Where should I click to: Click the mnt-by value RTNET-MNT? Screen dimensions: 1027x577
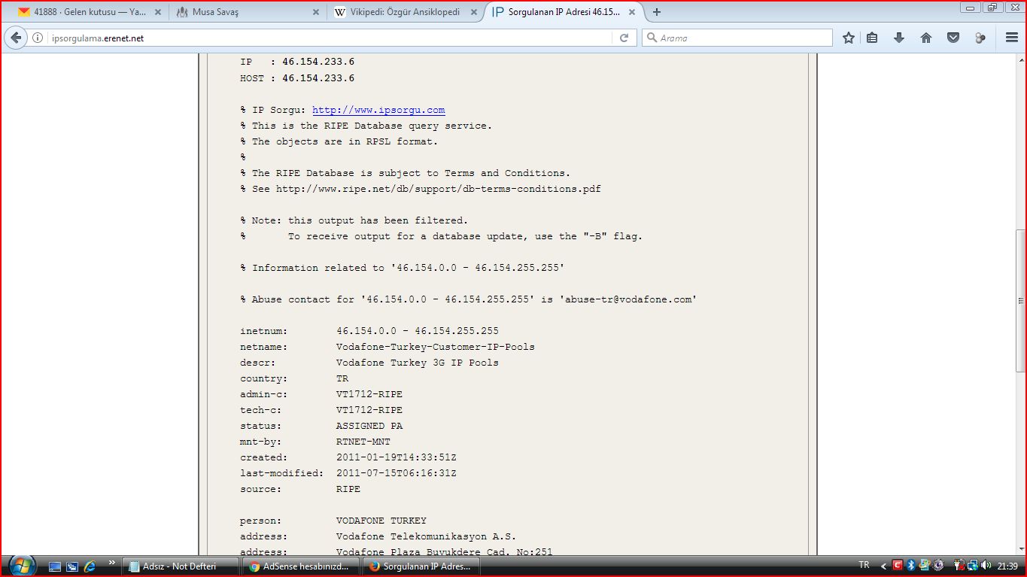363,442
